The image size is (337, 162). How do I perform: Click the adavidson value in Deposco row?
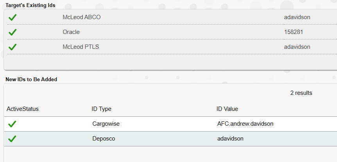pos(230,139)
